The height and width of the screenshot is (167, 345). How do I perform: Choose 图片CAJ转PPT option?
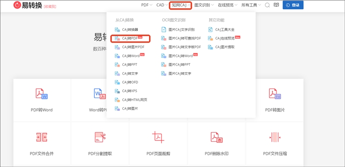pyautogui.click(x=176, y=65)
